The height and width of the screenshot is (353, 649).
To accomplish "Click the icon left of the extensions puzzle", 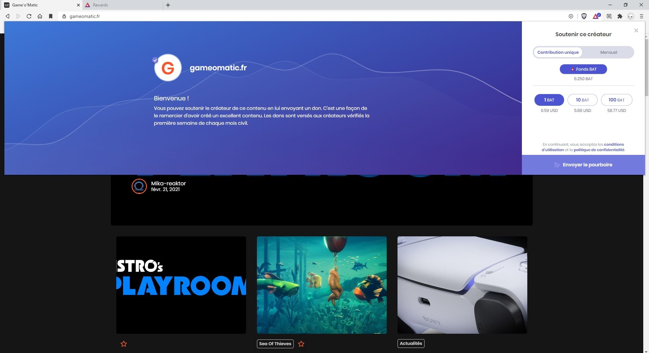I will 609,16.
